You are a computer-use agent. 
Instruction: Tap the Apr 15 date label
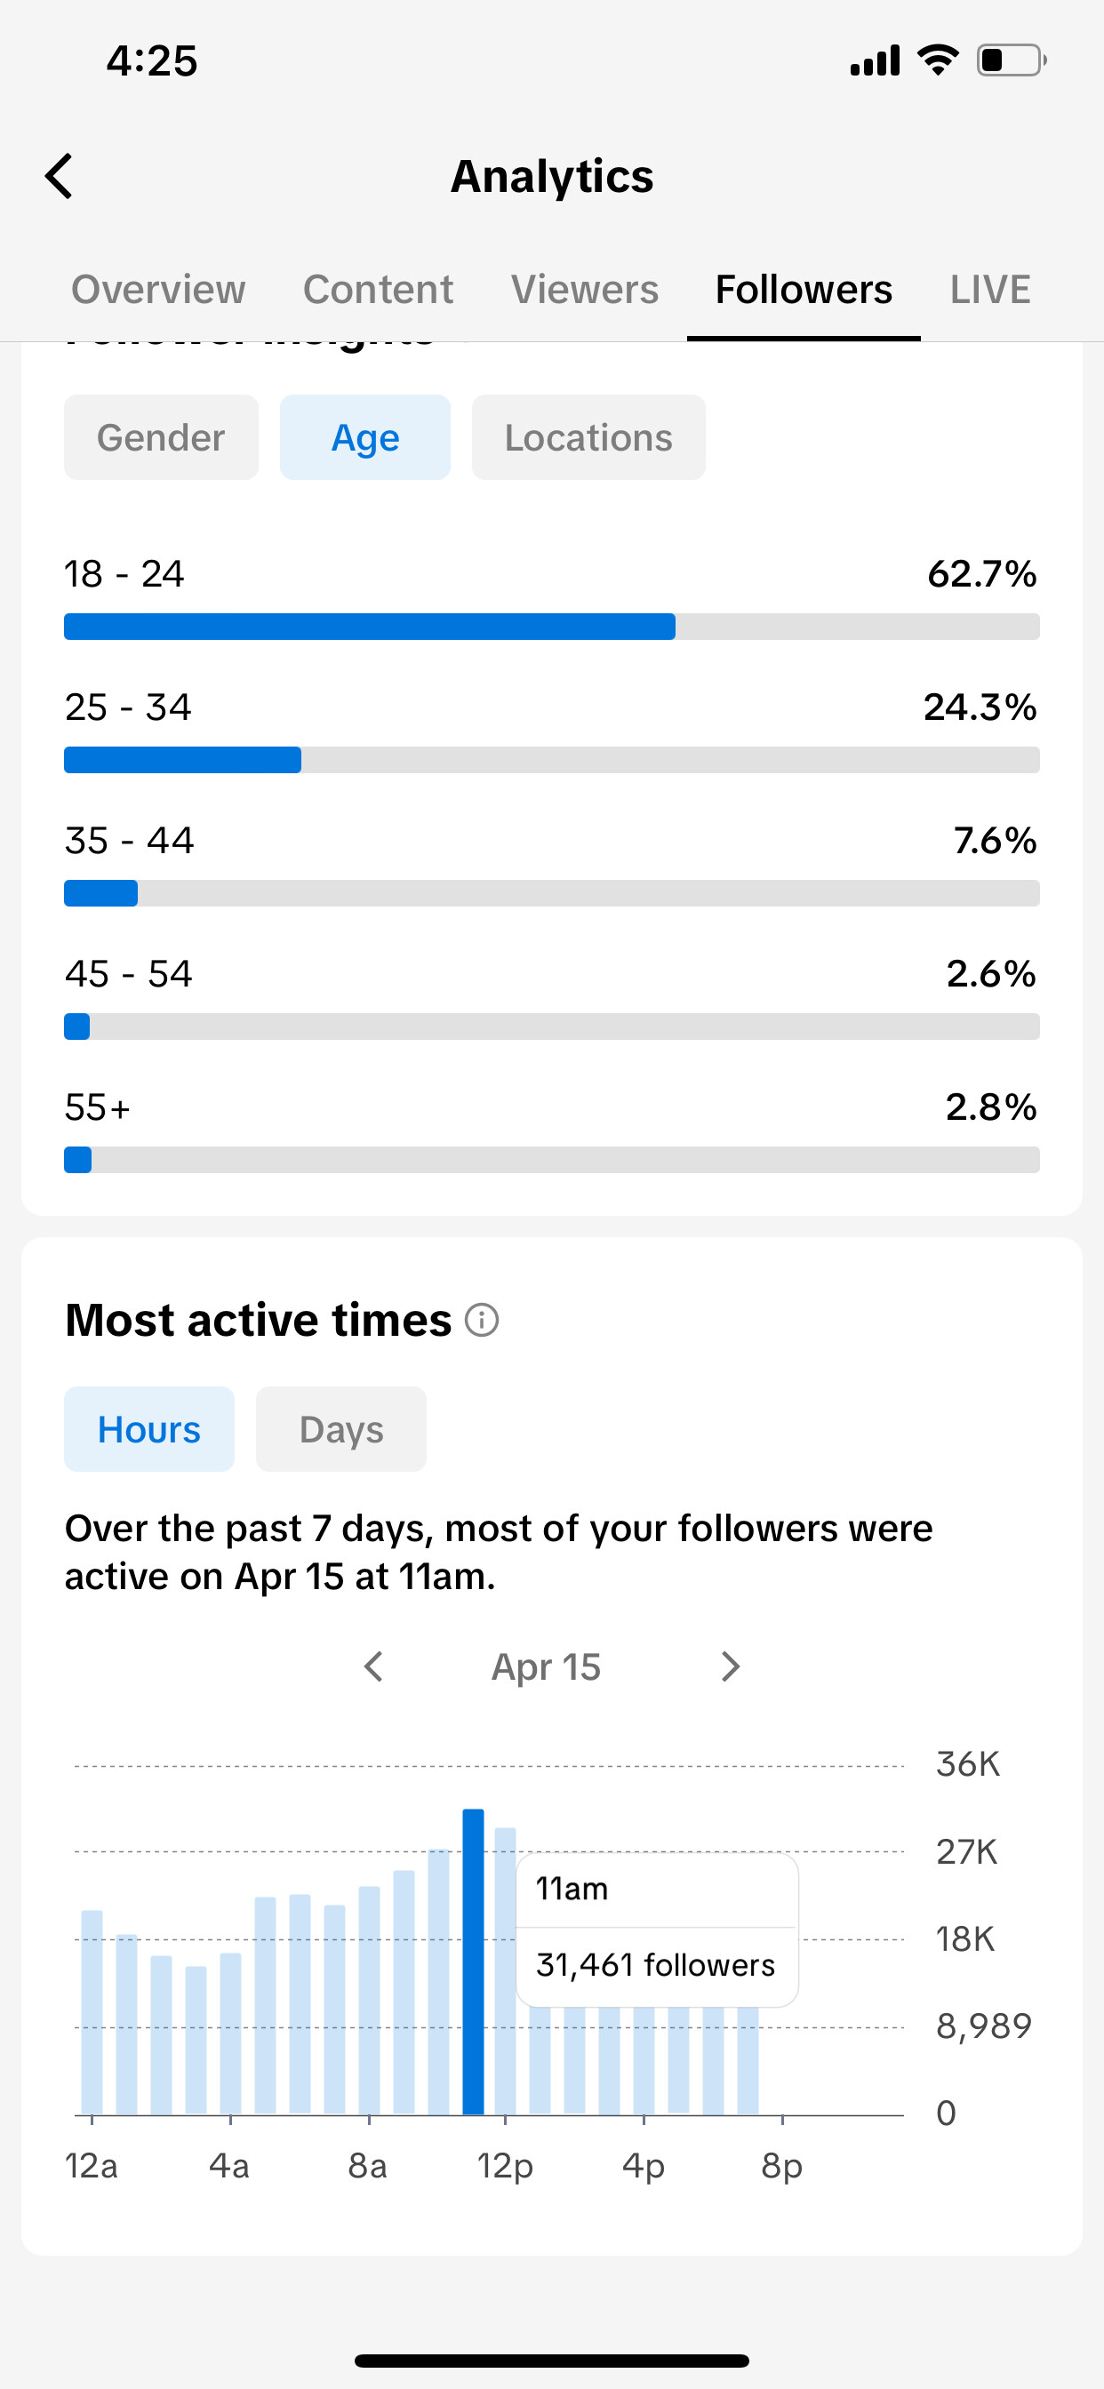[547, 1666]
